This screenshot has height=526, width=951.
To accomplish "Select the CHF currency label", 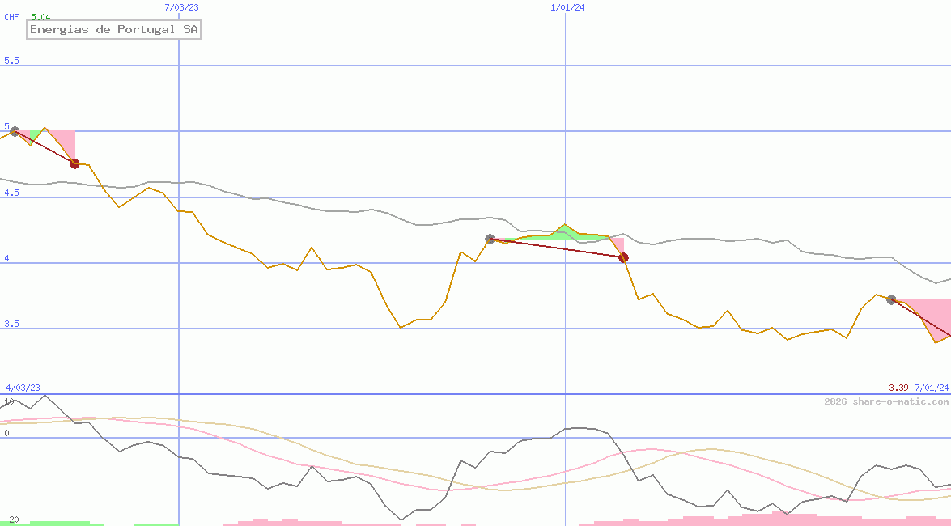I will [x=11, y=17].
